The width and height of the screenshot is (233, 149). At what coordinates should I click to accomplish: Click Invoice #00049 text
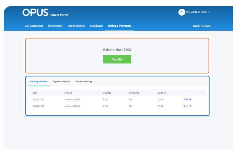[72, 100]
